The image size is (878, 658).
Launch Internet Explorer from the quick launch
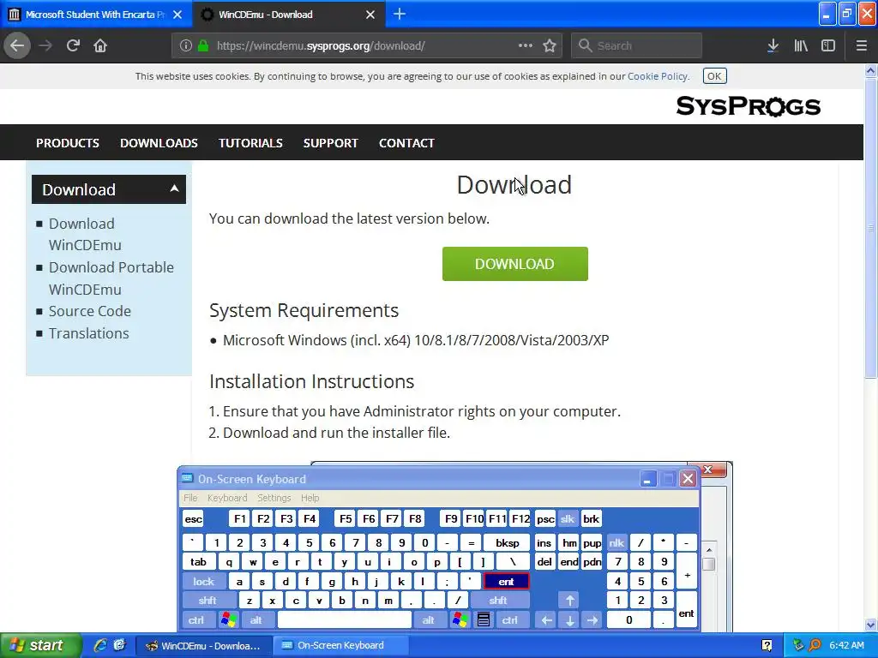[x=100, y=645]
